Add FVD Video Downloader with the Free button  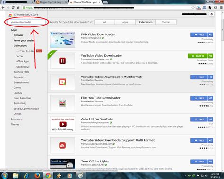coord(199,35)
